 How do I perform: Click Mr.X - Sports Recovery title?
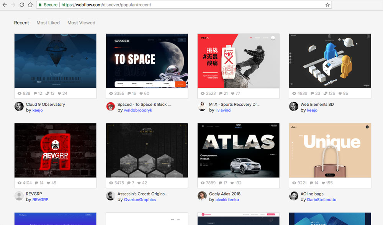pos(234,104)
